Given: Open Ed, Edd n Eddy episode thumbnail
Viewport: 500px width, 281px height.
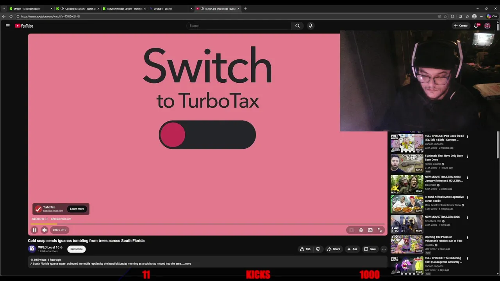Looking at the screenshot, I should [407, 143].
